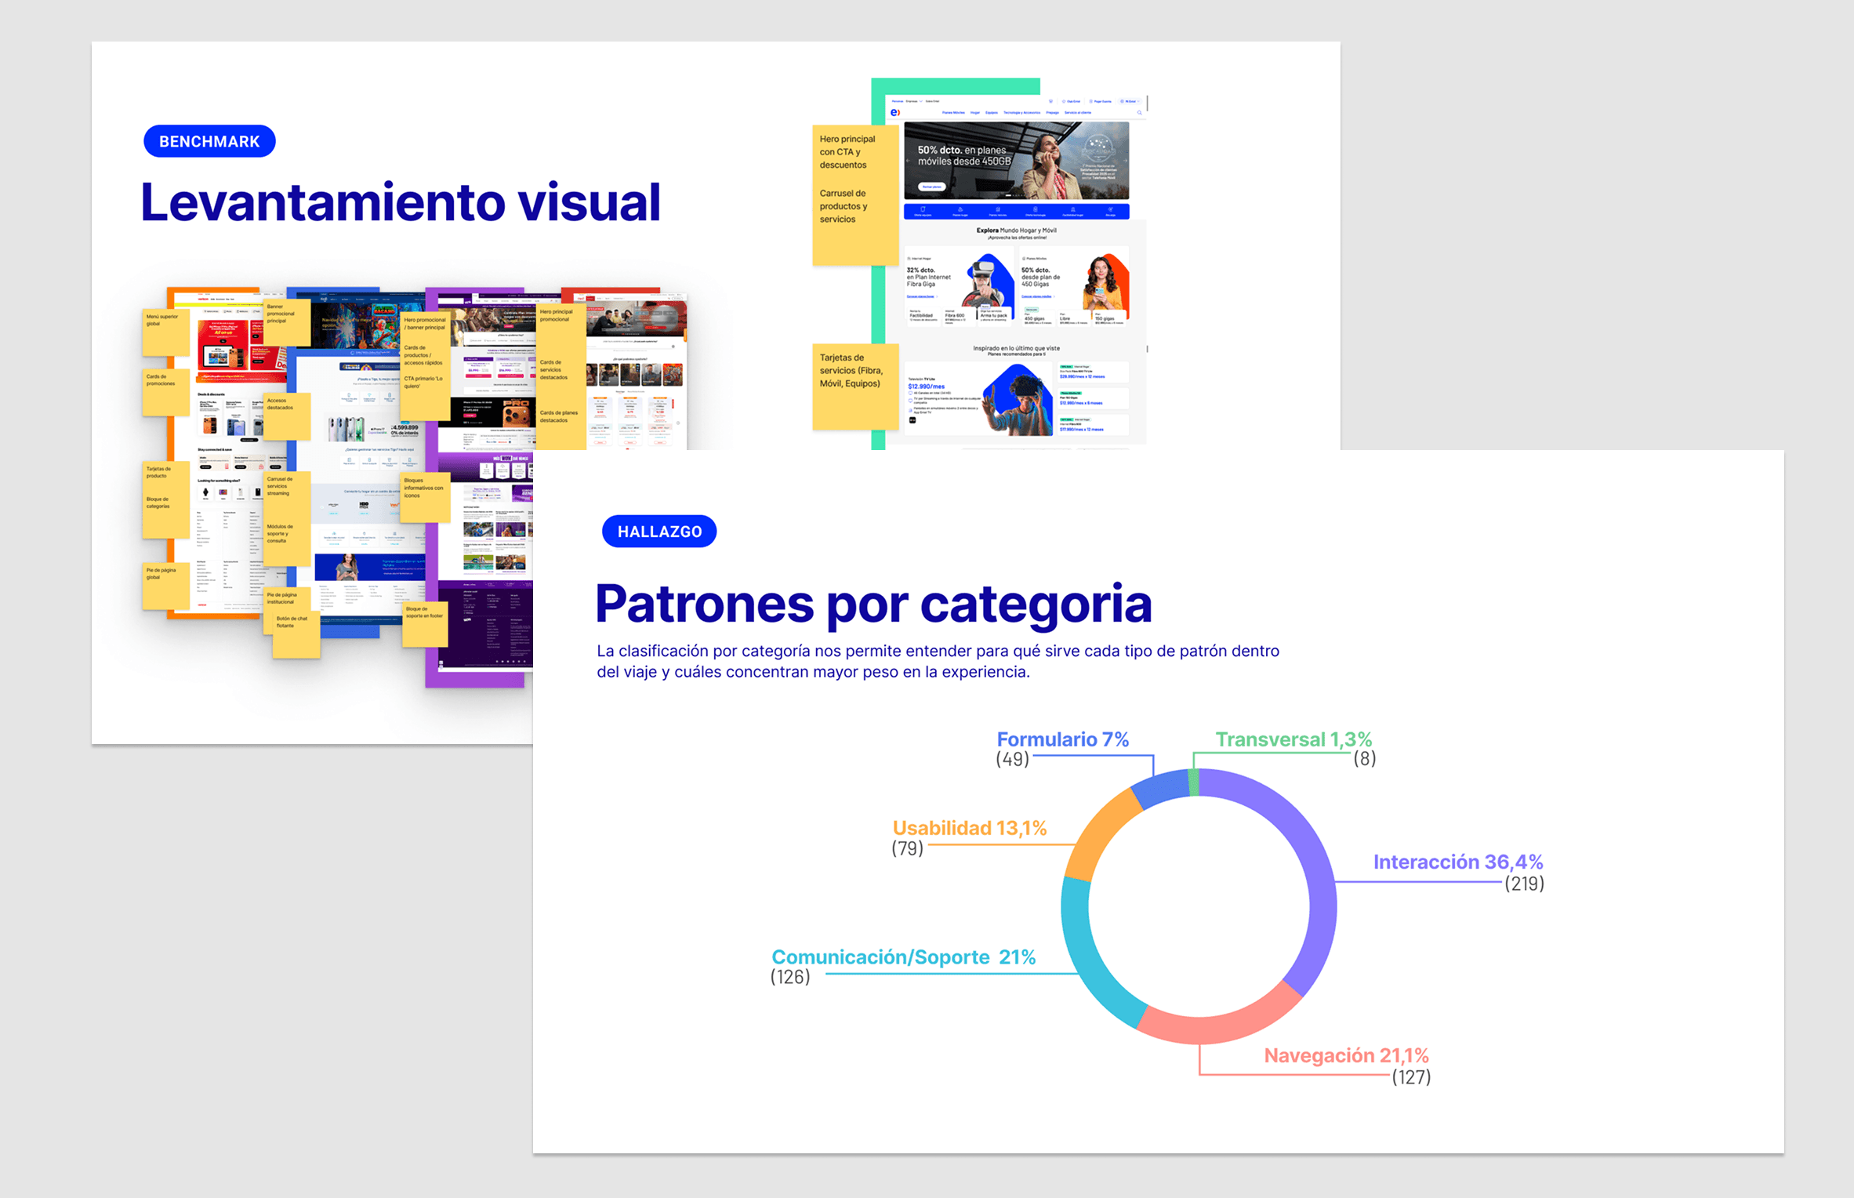Click the blue BENCHMARK badge
1854x1198 pixels.
point(209,141)
